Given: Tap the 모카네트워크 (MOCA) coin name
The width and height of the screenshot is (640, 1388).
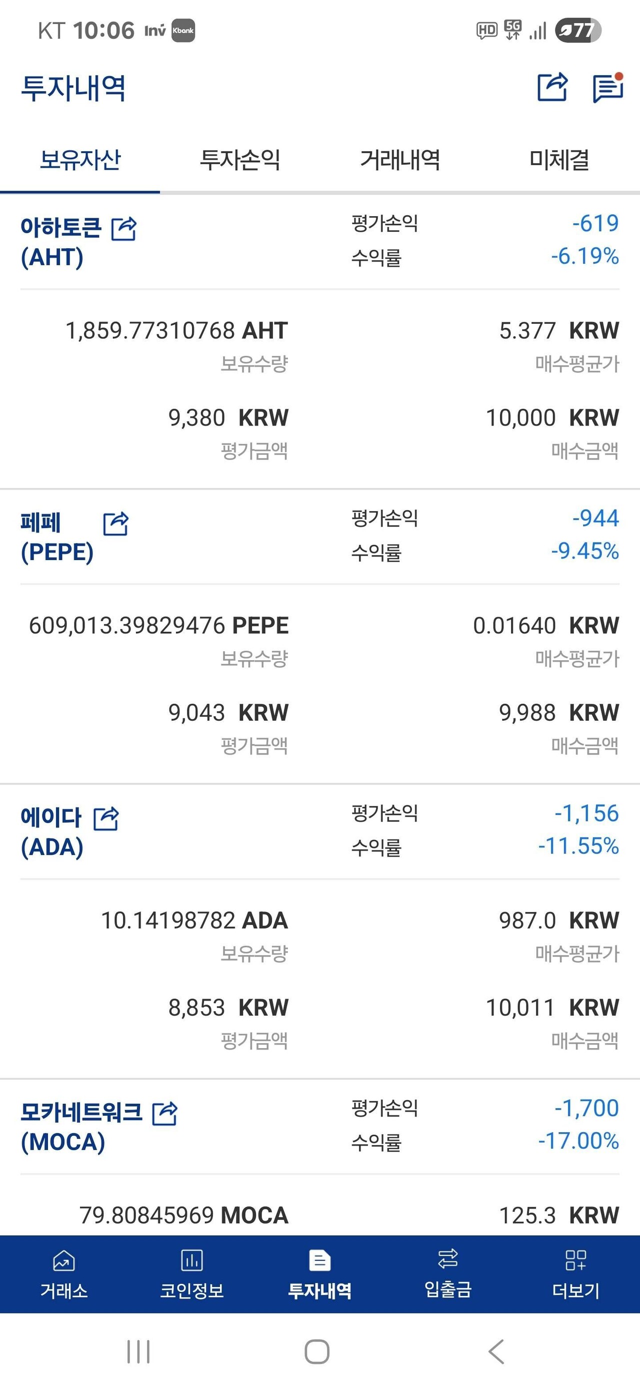Looking at the screenshot, I should (80, 1127).
